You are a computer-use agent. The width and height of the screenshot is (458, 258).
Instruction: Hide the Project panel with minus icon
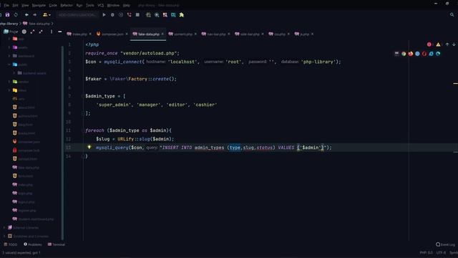(x=60, y=32)
